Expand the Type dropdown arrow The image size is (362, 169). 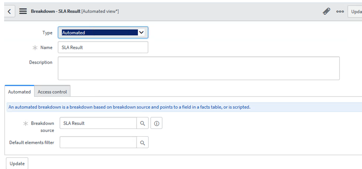[141, 32]
